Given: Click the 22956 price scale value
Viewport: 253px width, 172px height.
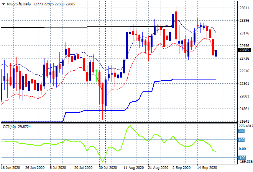Looking at the screenshot, I should [x=244, y=46].
